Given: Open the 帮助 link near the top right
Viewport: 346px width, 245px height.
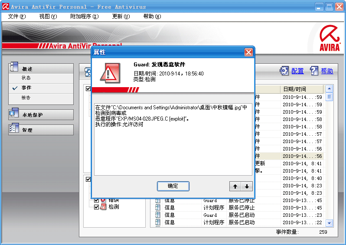Looking at the screenshot, I should coord(327,71).
